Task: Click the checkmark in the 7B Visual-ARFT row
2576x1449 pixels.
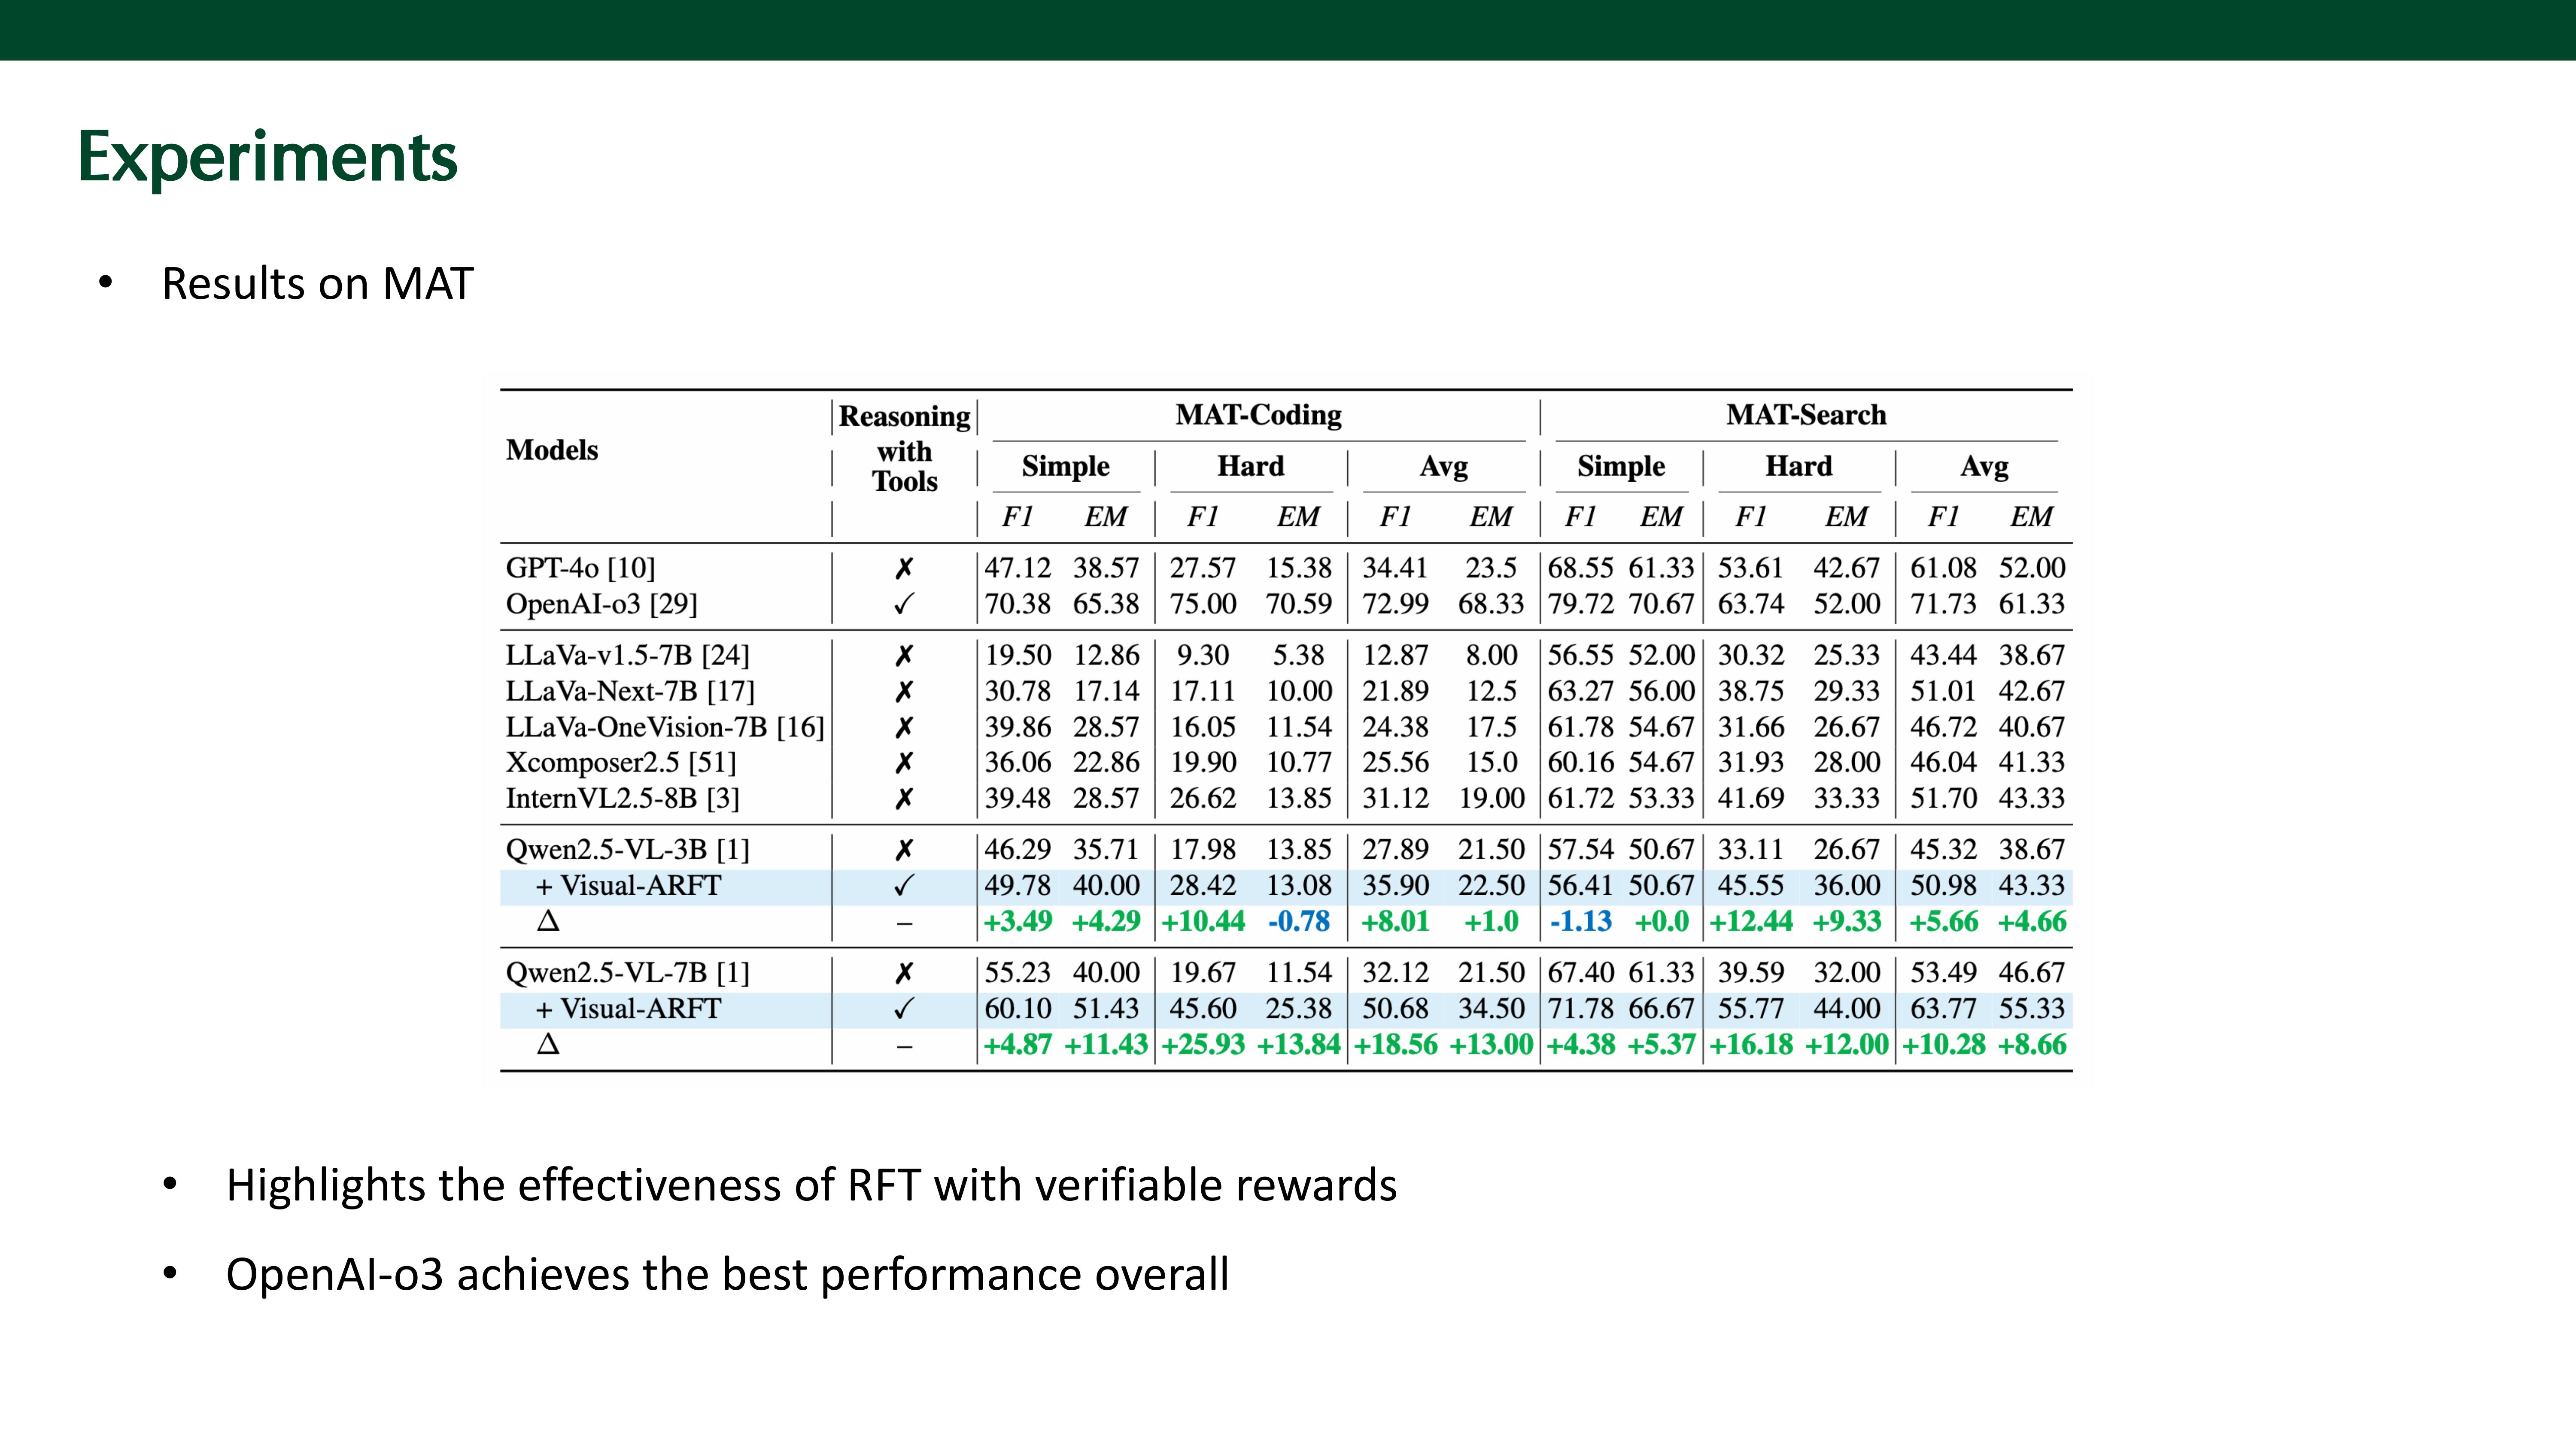Action: 904,1009
